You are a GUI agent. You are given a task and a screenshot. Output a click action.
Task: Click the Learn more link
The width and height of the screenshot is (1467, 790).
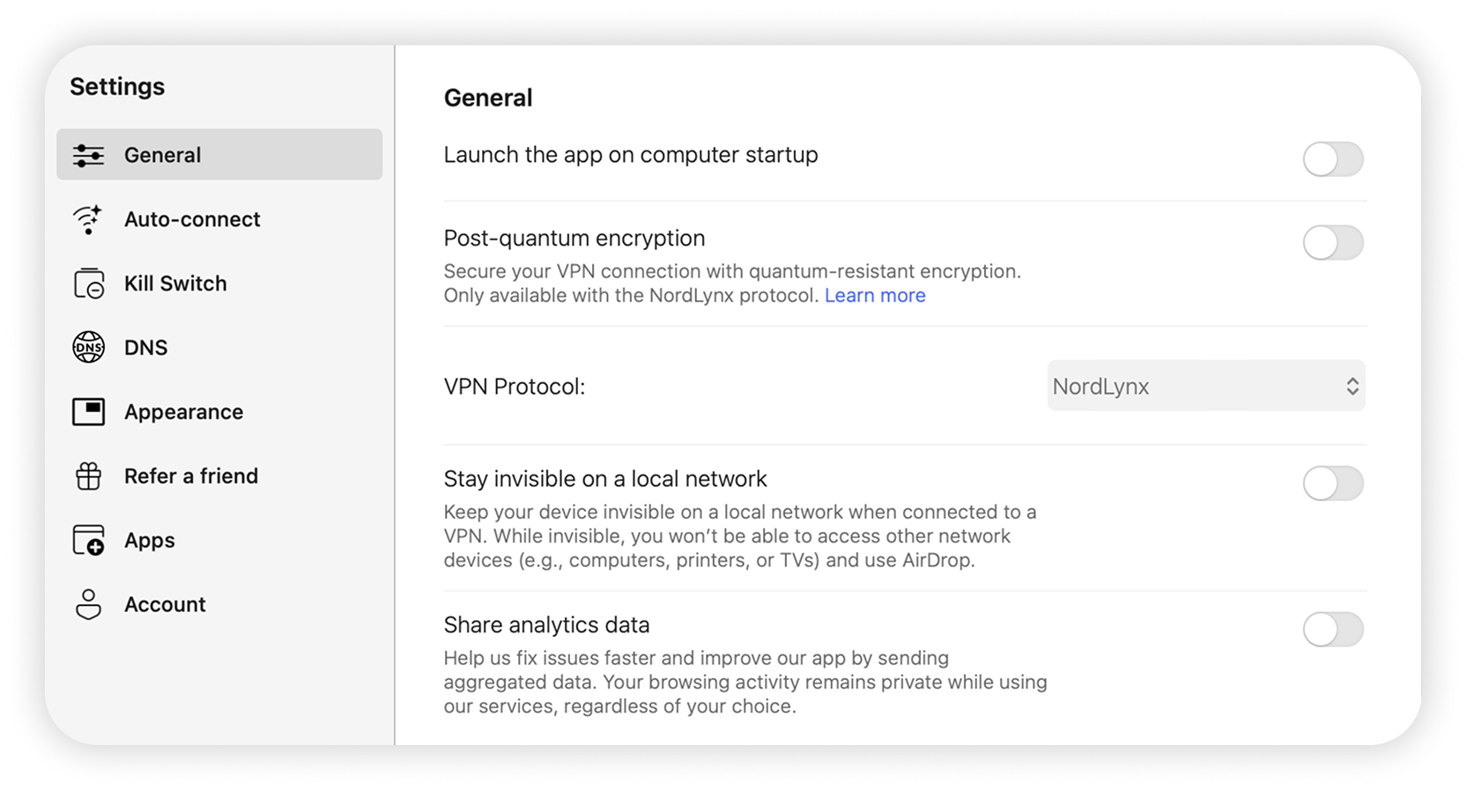(875, 295)
